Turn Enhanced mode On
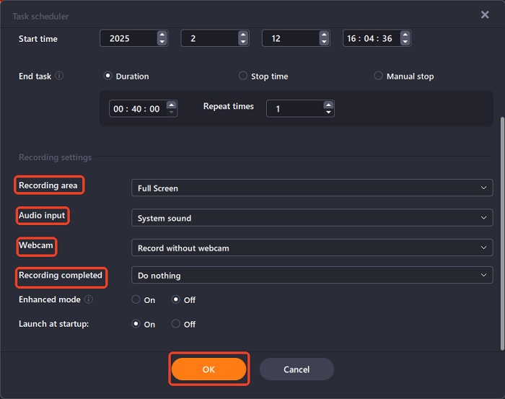The height and width of the screenshot is (399, 505). (x=136, y=300)
